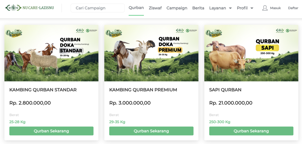
Task: Open the Qurban Sapi banner image
Action: (x=251, y=53)
